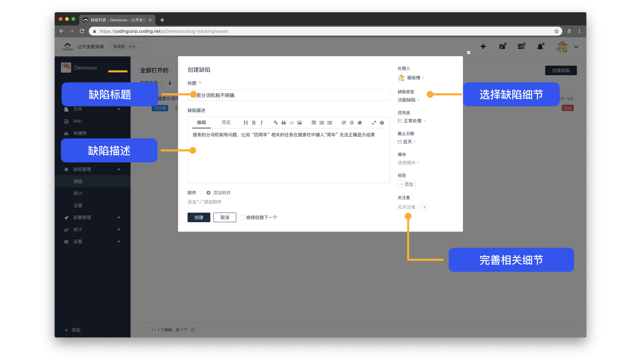
Task: Expand editor to fullscreen mode
Action: pyautogui.click(x=374, y=123)
